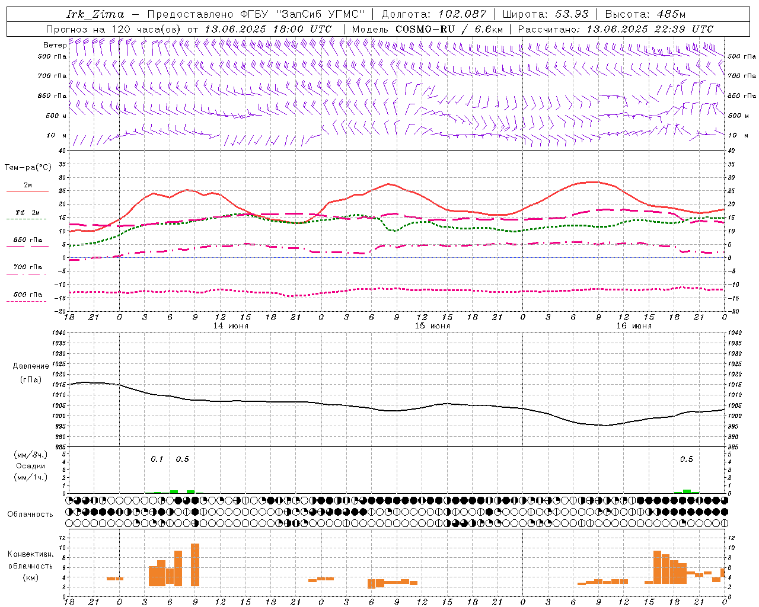
Task: Click the "Облачность" cloud cover label
Action: (x=30, y=515)
